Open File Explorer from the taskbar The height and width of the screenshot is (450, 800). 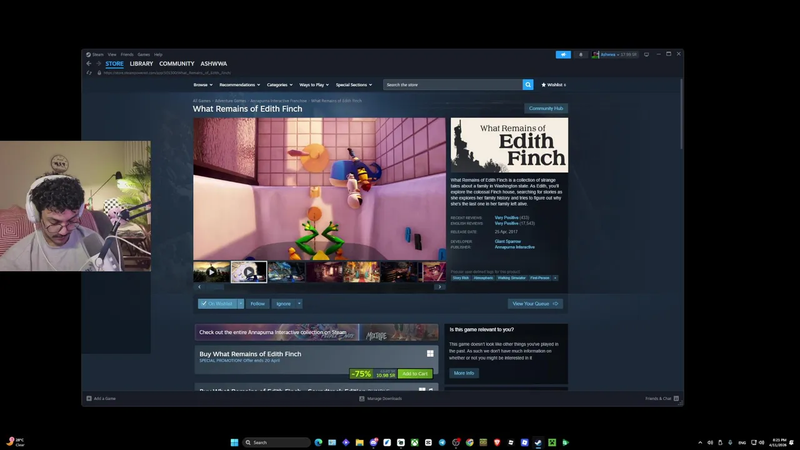(359, 442)
